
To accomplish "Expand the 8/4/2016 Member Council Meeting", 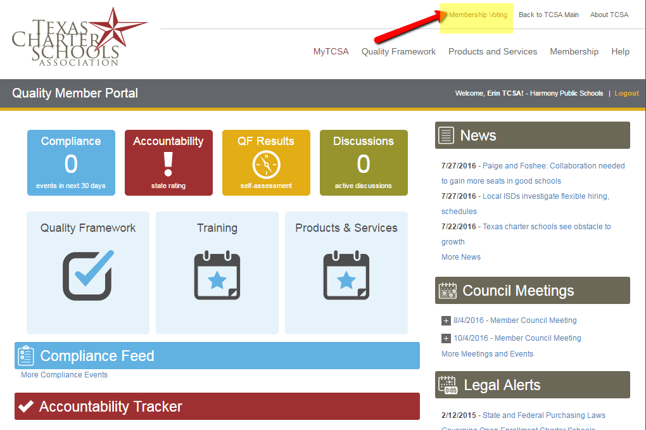I will 446,320.
